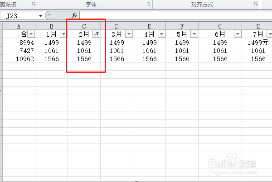The image size is (272, 182).
Task: Select the 1566 cell in column G
Action: tap(220, 58)
